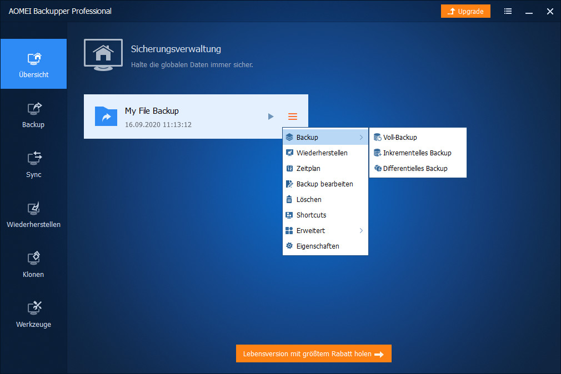Click the gear icon beside Eigenschaften
This screenshot has width=561, height=374.
tap(289, 246)
